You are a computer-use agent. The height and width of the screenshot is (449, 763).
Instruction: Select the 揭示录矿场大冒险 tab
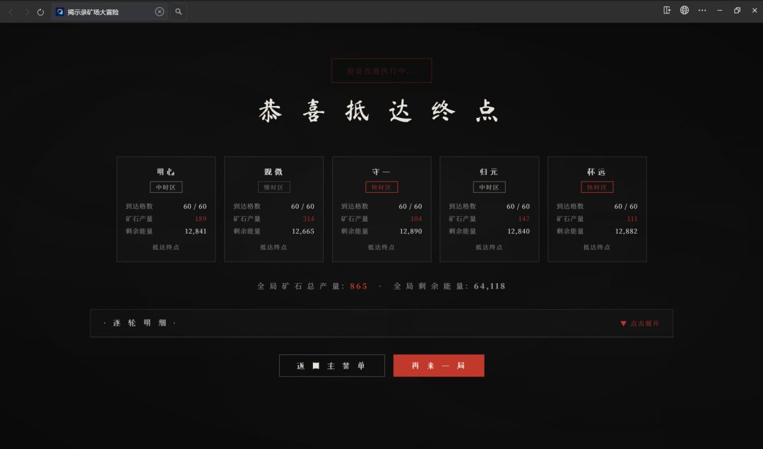(110, 12)
